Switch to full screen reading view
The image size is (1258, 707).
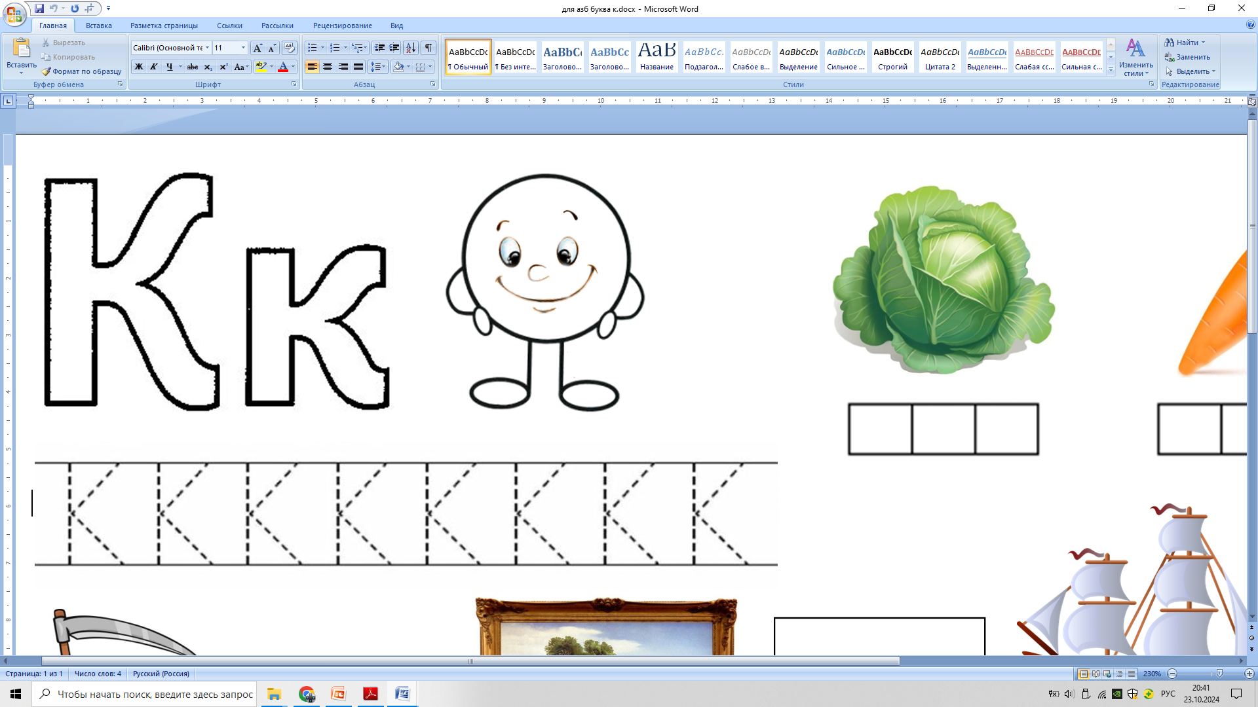tap(1096, 674)
